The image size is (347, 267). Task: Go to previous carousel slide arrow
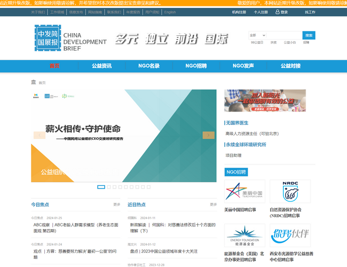pyautogui.click(x=39, y=136)
